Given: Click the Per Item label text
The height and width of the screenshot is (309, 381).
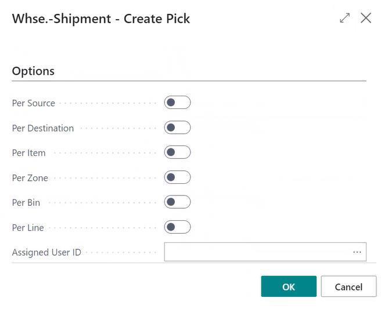Looking at the screenshot, I should 29,153.
